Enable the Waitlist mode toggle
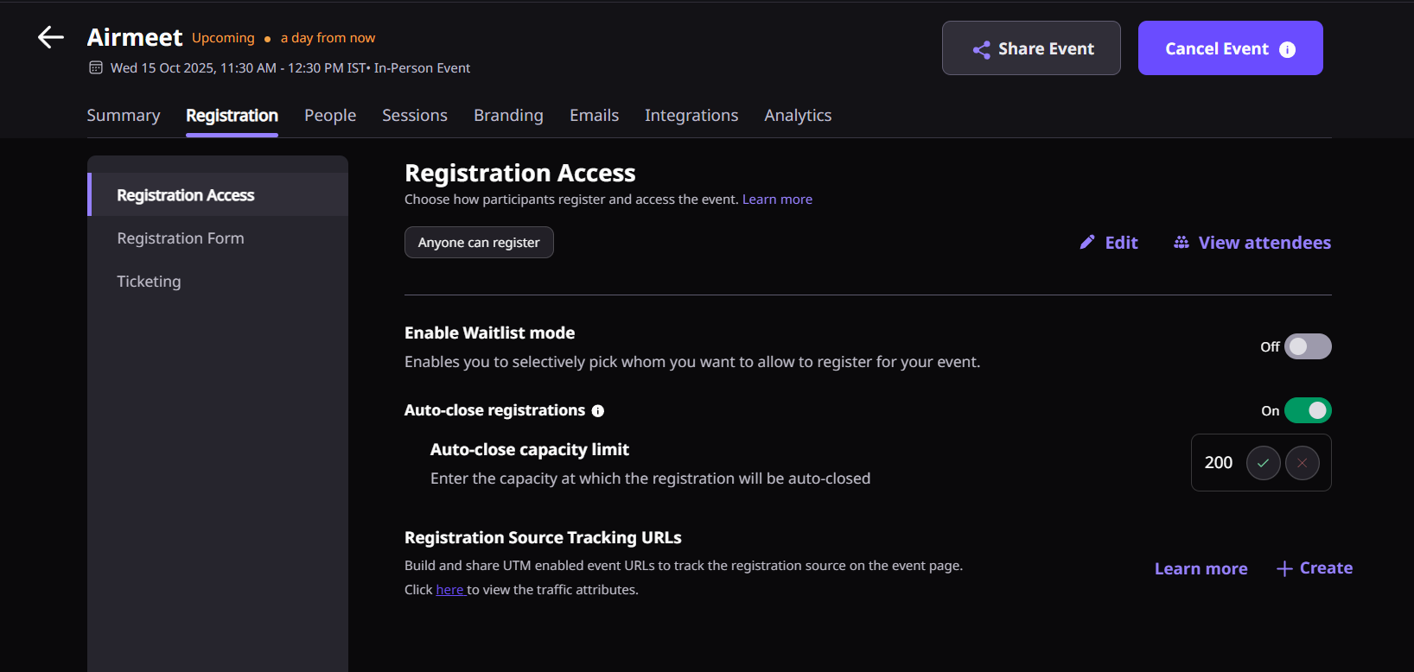 coord(1307,346)
